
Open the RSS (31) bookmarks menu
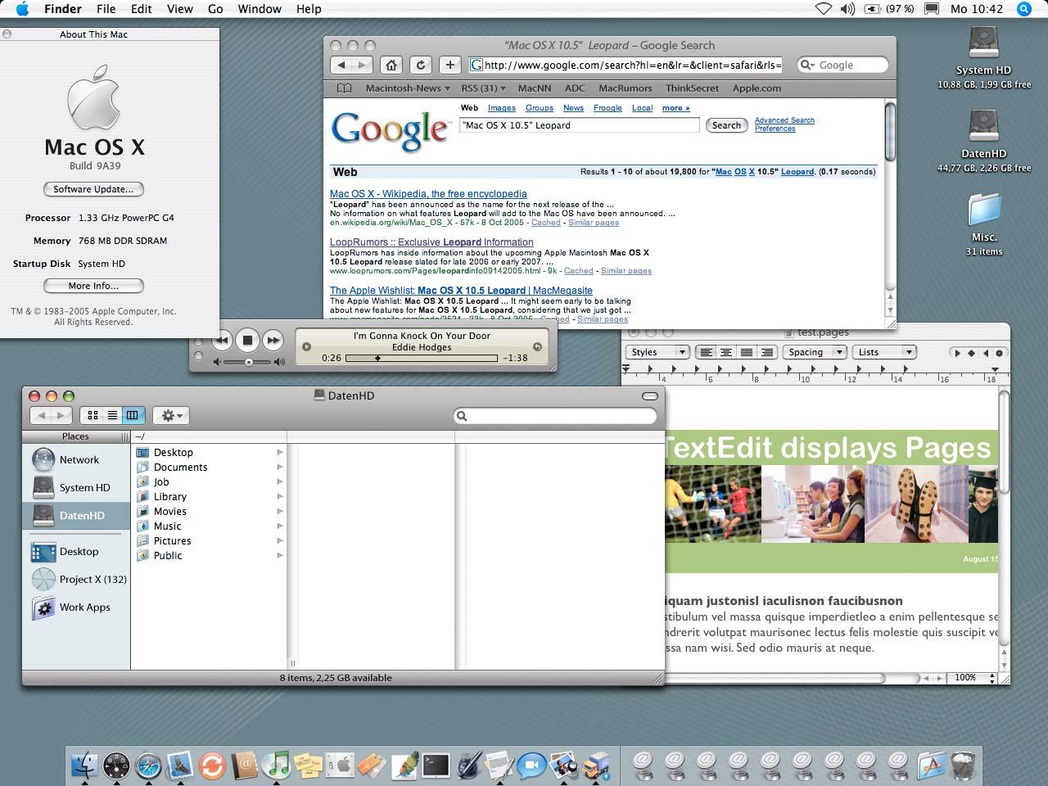[x=483, y=88]
